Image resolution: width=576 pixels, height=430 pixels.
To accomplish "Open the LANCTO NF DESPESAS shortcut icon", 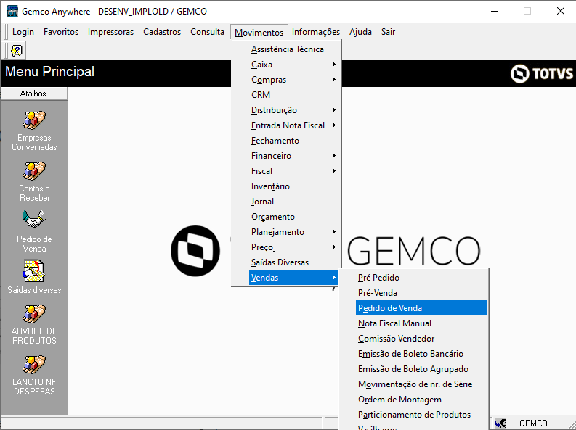I will pyautogui.click(x=34, y=365).
